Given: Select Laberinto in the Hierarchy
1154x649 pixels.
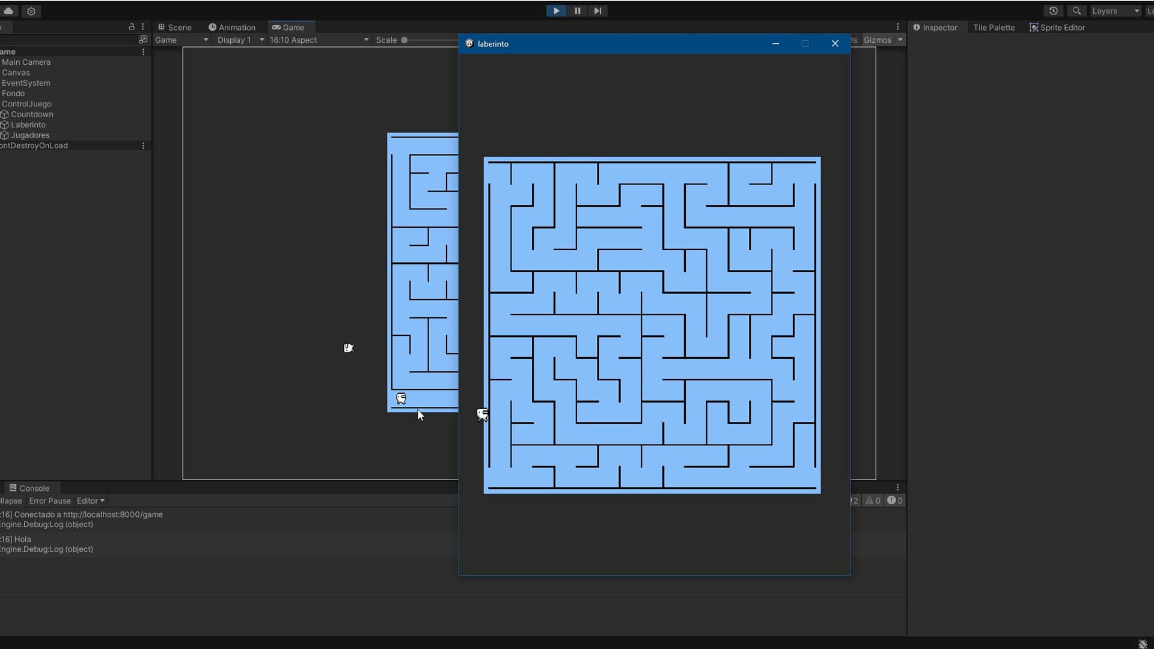Looking at the screenshot, I should pyautogui.click(x=28, y=125).
